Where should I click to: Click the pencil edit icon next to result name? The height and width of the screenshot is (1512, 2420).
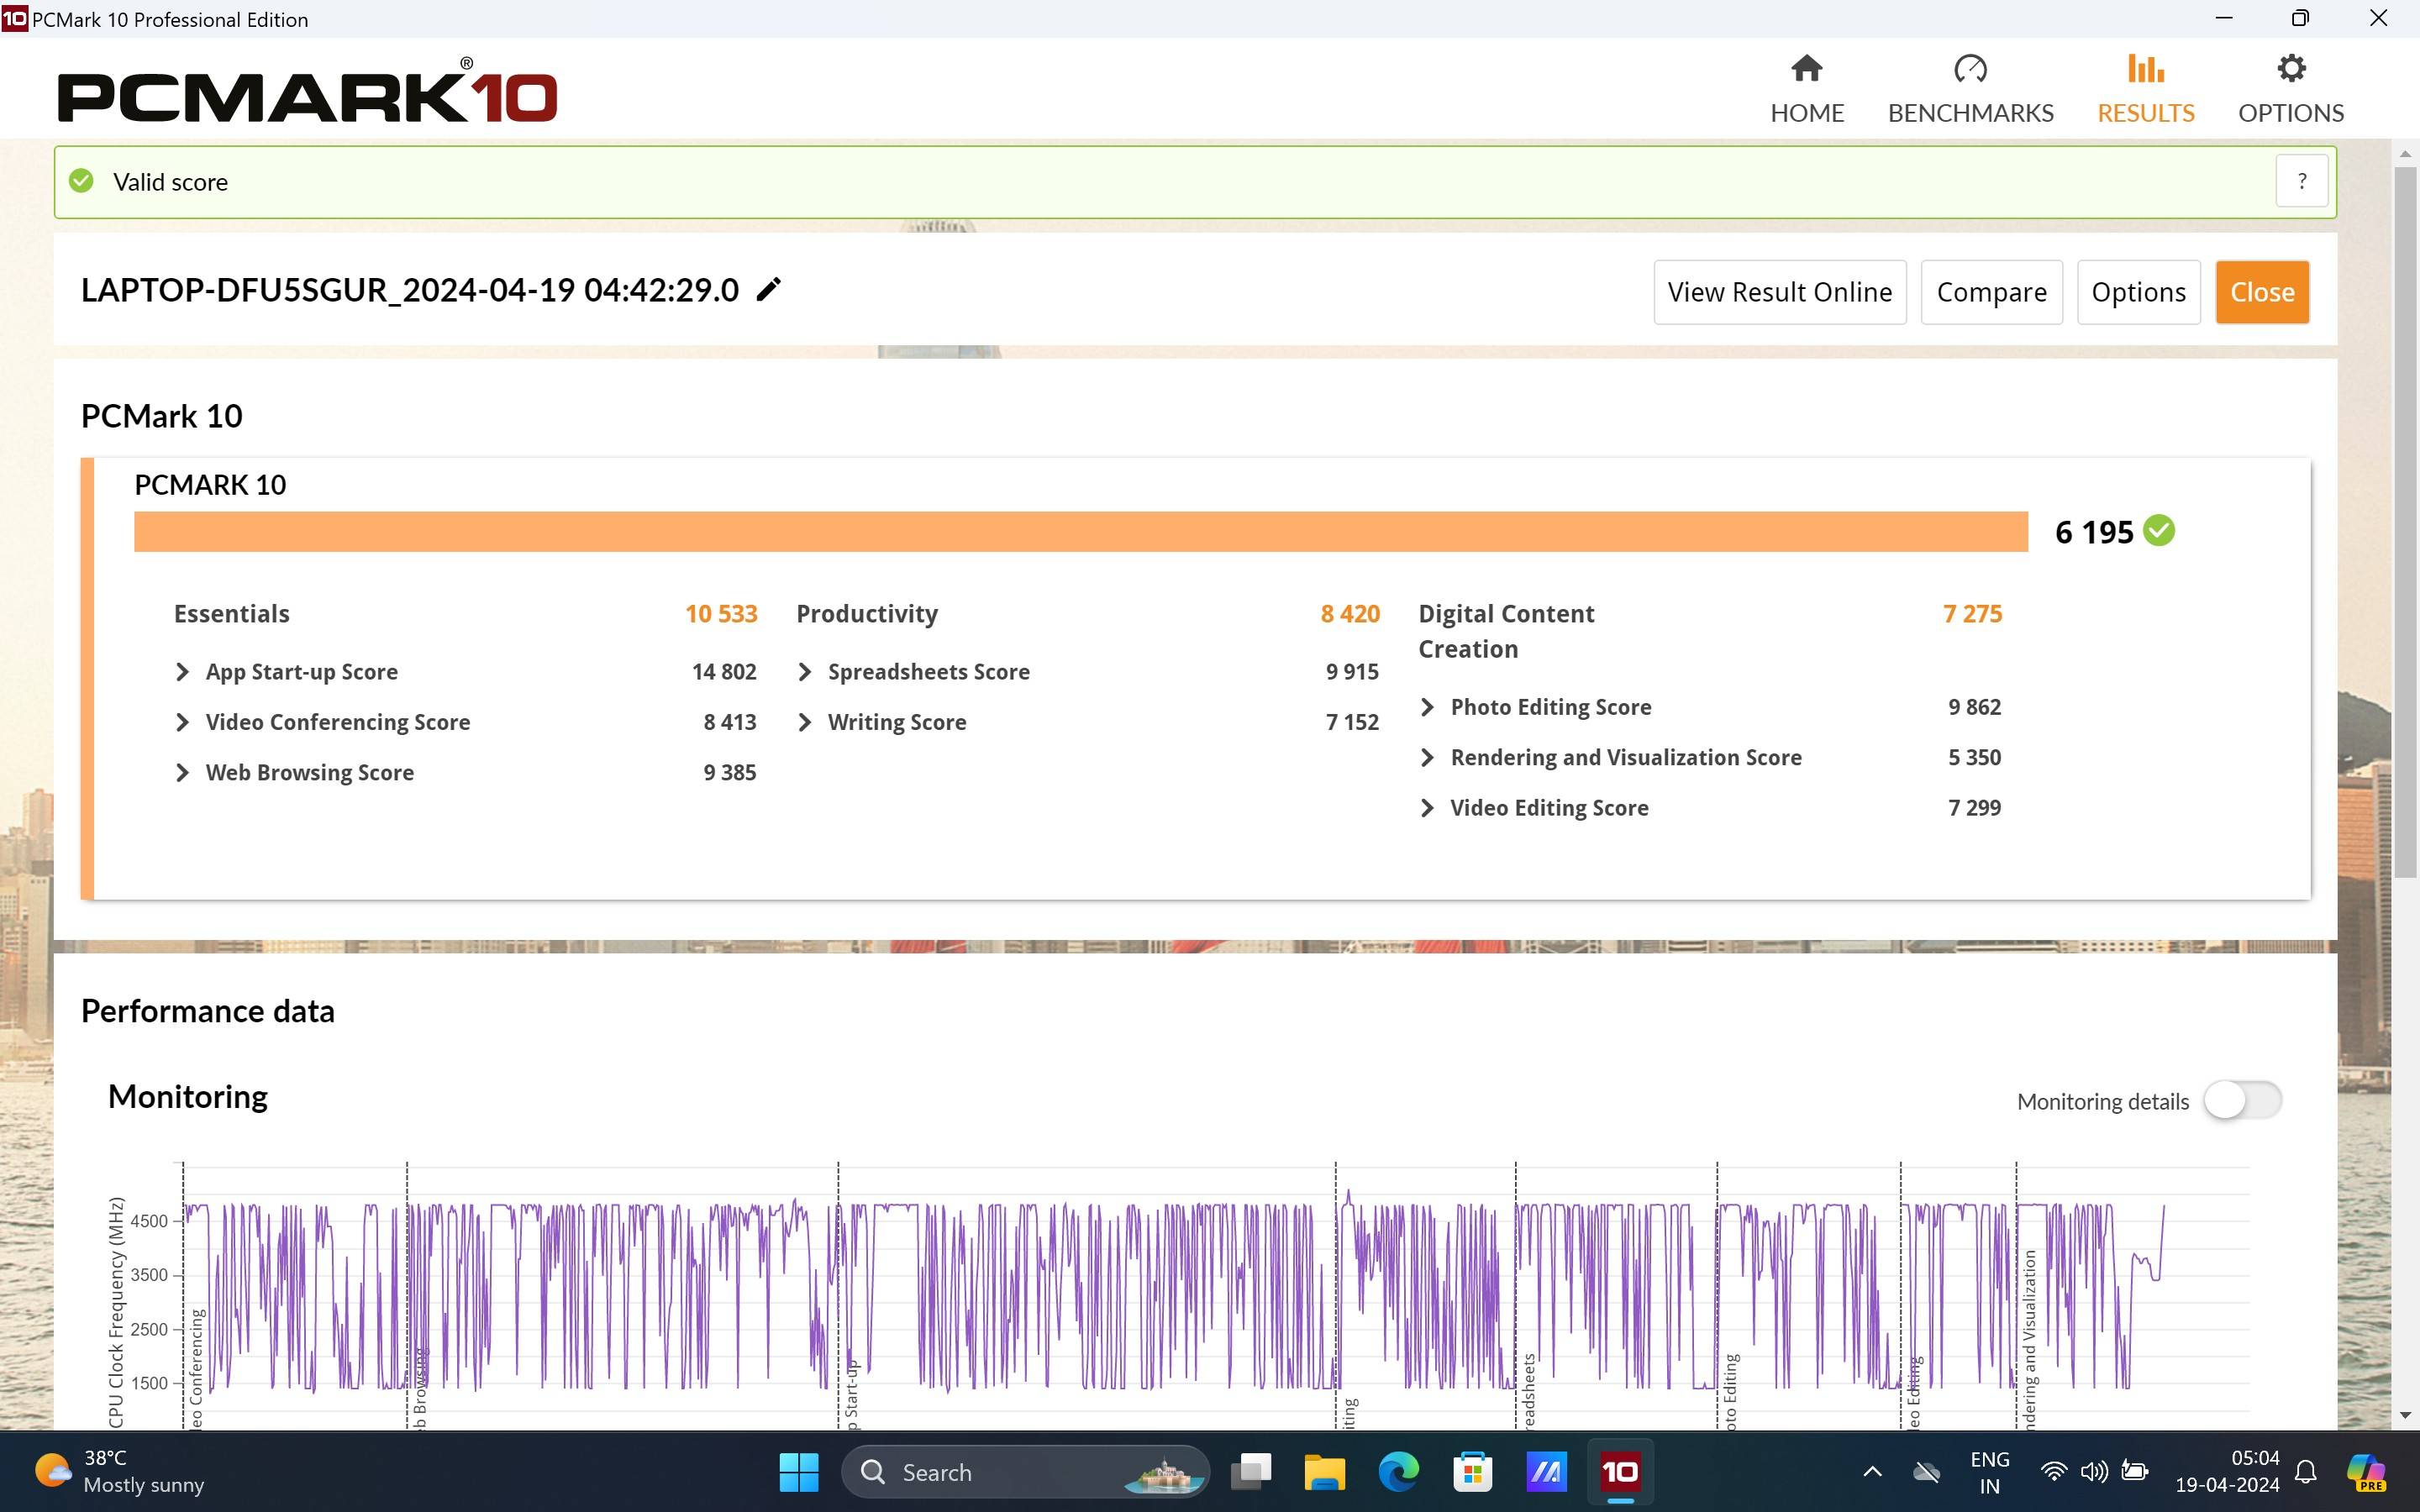point(768,290)
